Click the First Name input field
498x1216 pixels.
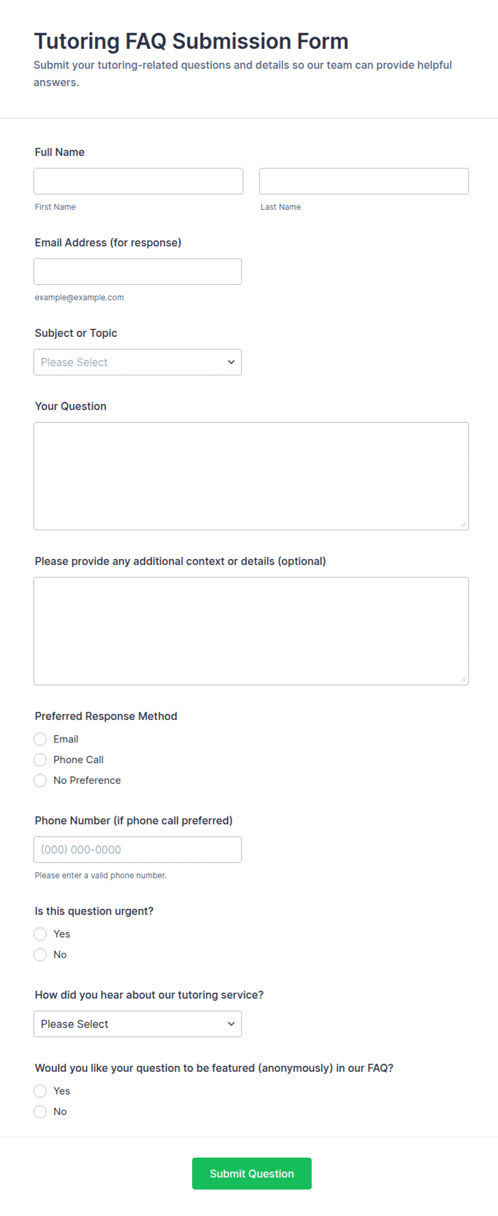point(138,181)
